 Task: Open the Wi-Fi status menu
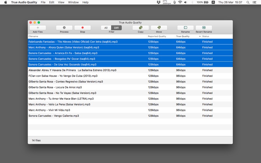pos(180,2)
